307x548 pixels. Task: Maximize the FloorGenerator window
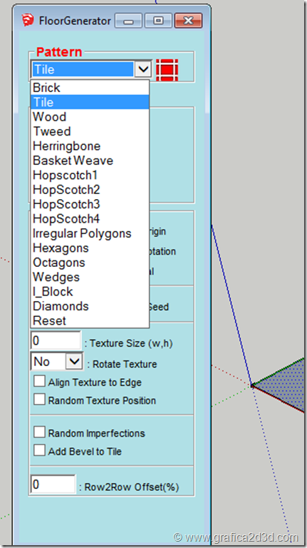(158, 21)
